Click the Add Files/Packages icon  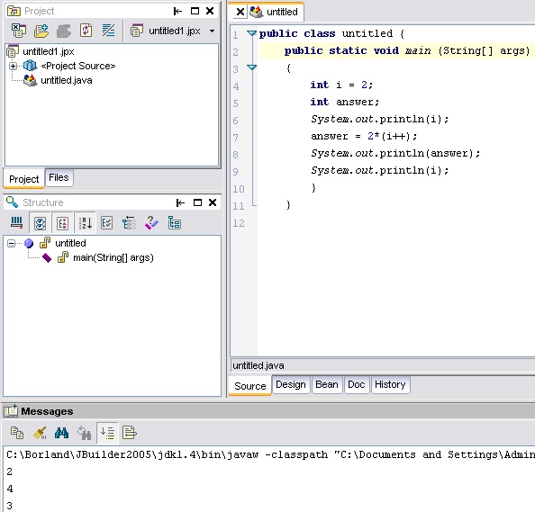point(41,31)
